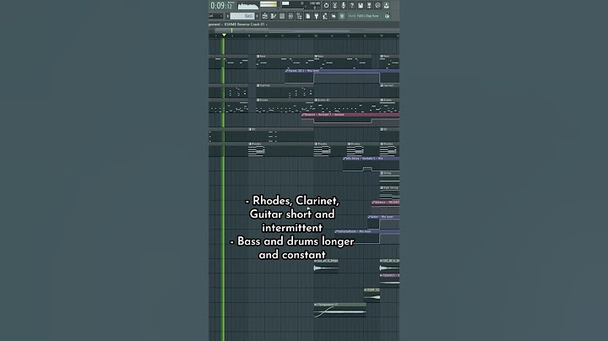
Task: Click the plugin delay icon right of Chop-Tune
Action: (x=387, y=16)
